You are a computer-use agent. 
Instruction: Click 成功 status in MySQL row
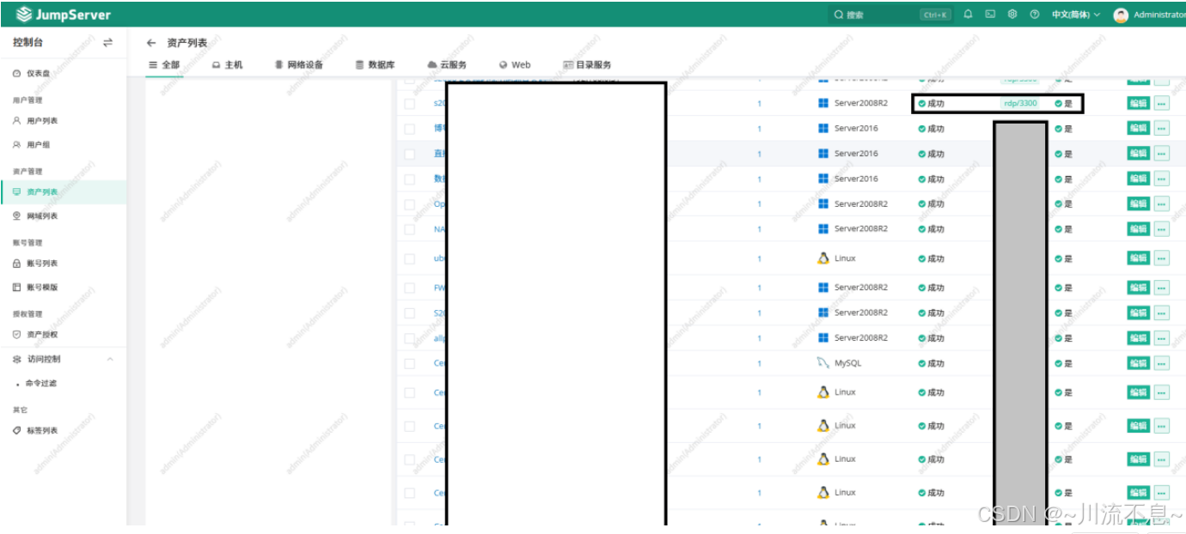click(931, 364)
